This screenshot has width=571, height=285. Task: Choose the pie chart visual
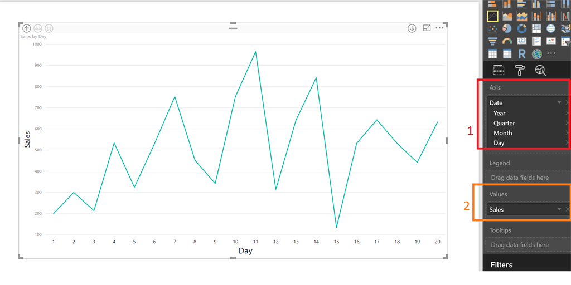click(x=507, y=28)
